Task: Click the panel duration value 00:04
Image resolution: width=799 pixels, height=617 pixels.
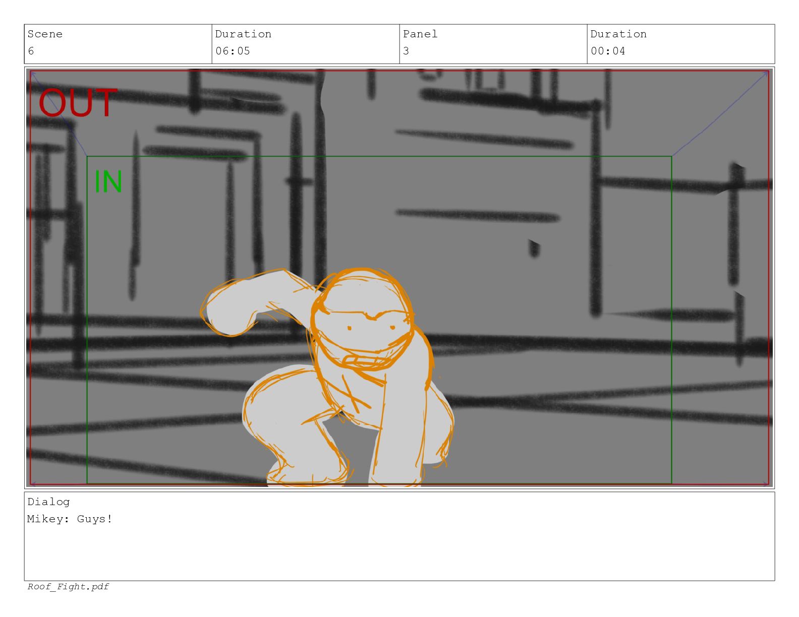Action: [608, 51]
